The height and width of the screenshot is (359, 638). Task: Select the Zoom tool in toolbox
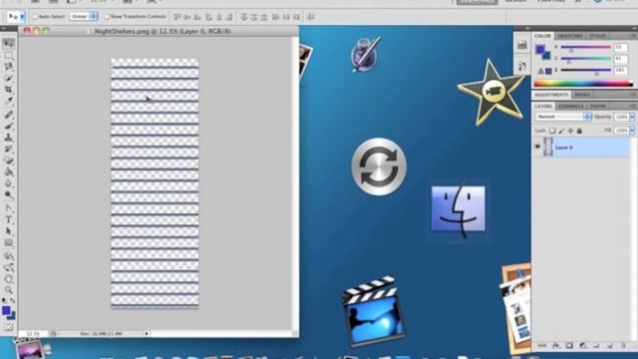(9, 290)
